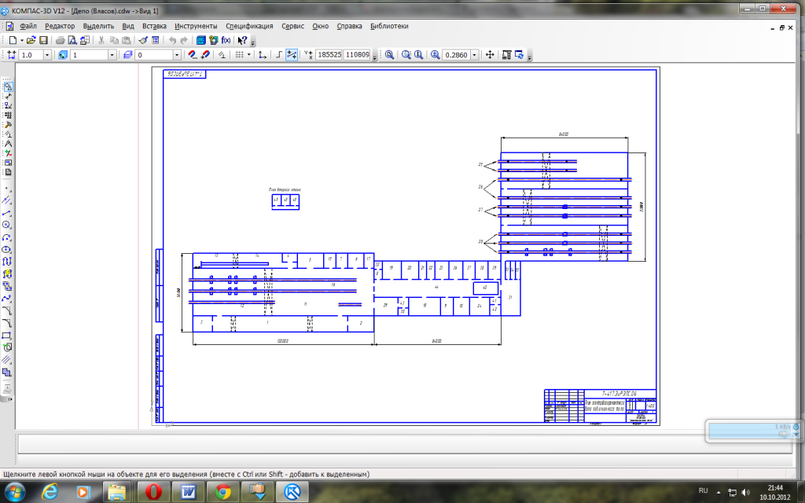
Task: Select the circle tool in the left toolbar
Action: 6,225
